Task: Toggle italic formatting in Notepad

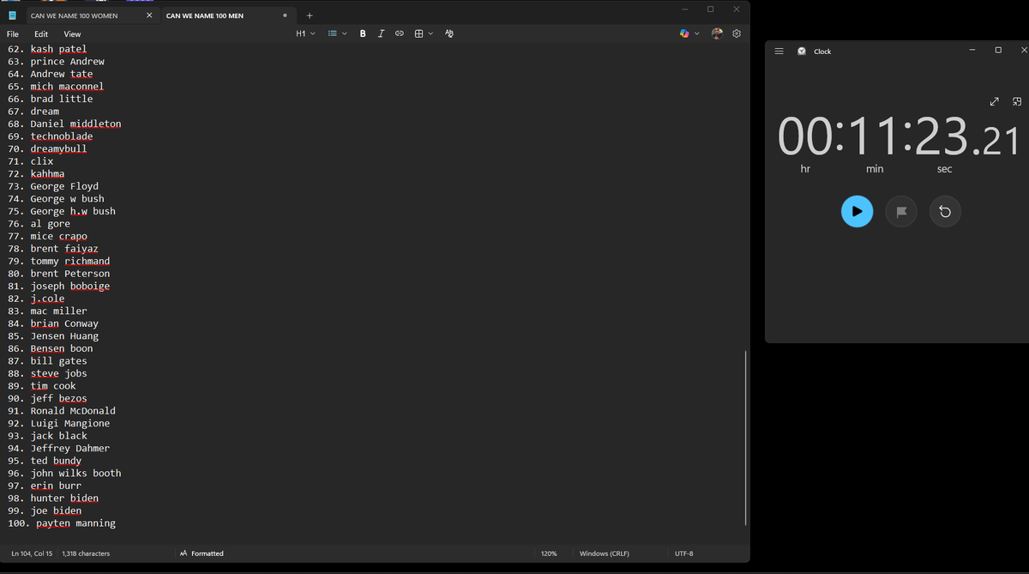Action: tap(381, 33)
